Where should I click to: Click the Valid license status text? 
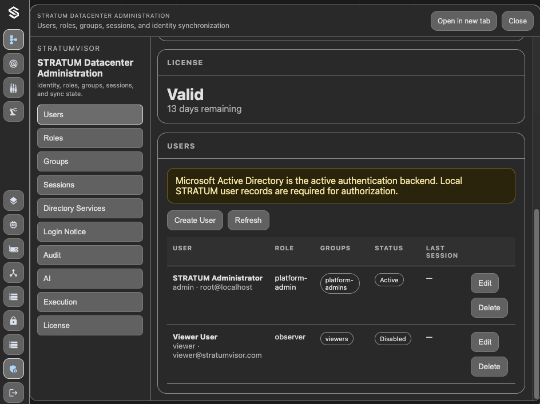pyautogui.click(x=185, y=94)
